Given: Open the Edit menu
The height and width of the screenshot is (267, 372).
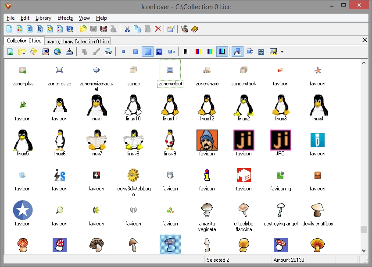Looking at the screenshot, I should pyautogui.click(x=25, y=18).
